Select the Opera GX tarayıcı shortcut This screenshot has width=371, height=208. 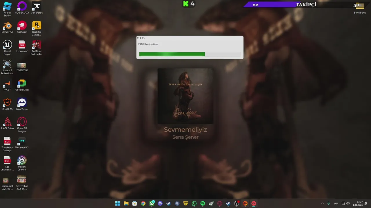point(22,125)
